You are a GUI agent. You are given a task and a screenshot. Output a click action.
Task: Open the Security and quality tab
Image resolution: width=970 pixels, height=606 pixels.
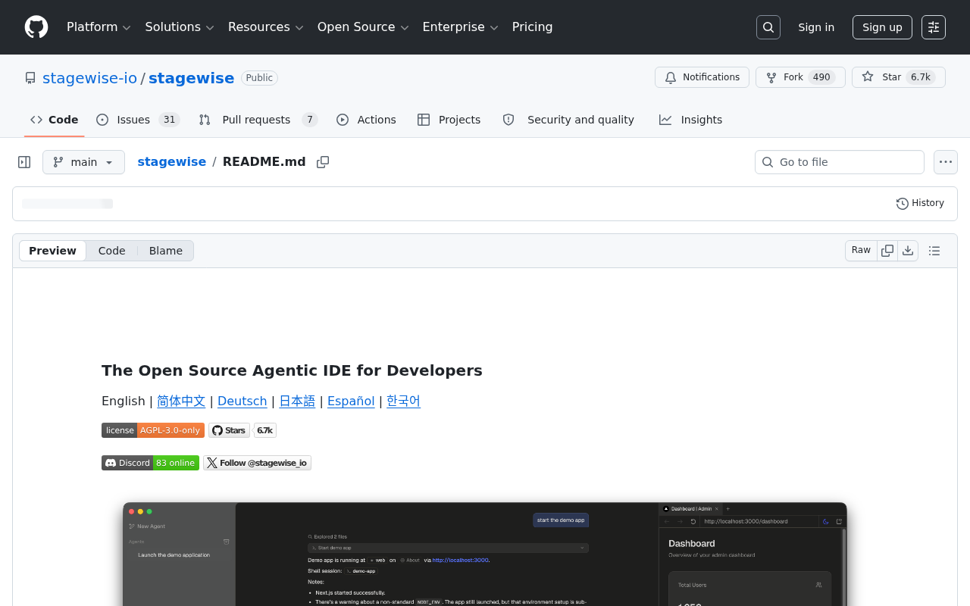click(x=568, y=120)
